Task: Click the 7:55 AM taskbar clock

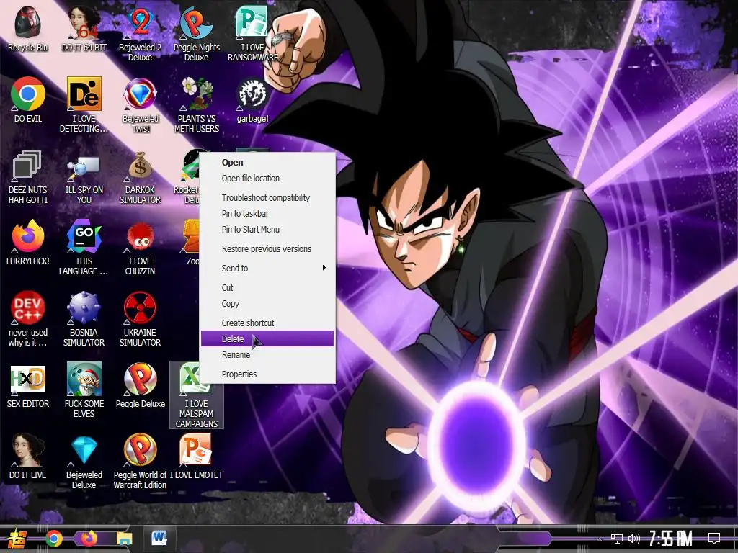Action: [671, 539]
